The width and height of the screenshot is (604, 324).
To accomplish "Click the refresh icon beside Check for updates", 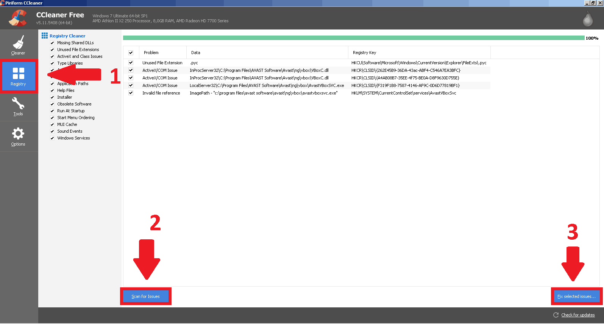I will pos(556,315).
